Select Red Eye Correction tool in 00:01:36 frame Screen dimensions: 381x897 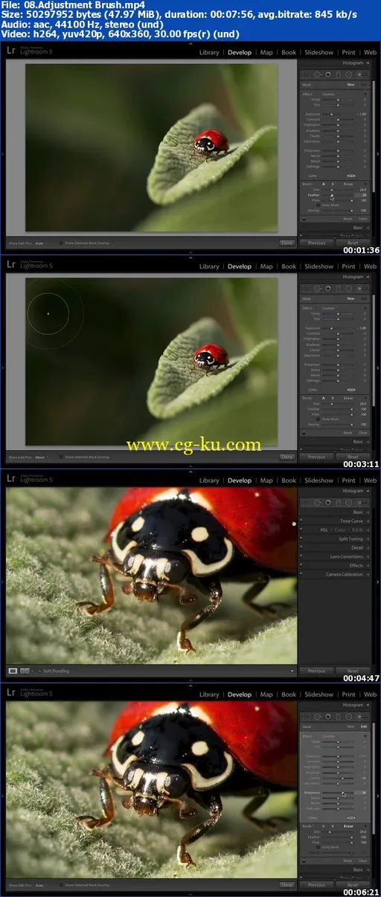[328, 75]
